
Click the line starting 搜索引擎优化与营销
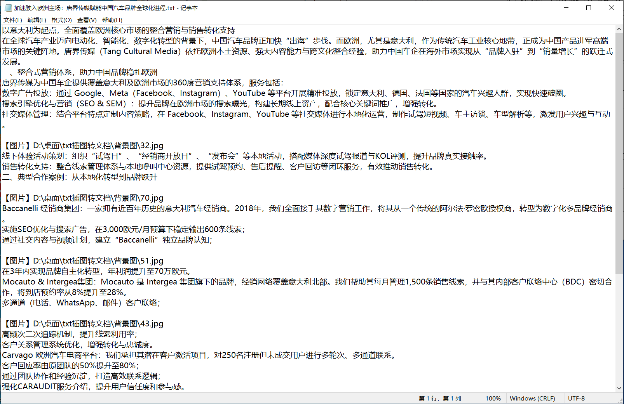pyautogui.click(x=221, y=104)
